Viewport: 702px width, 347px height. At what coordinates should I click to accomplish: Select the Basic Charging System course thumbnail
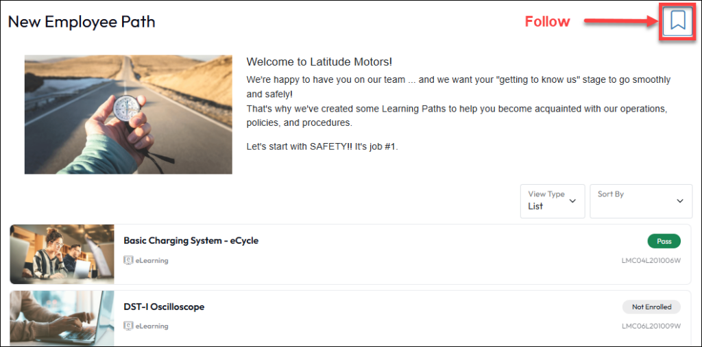coord(62,254)
